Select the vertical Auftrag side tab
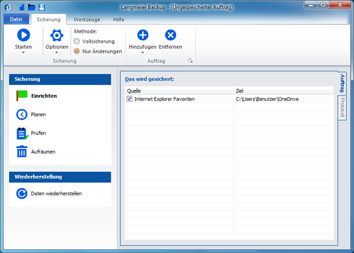The image size is (354, 253). [342, 83]
